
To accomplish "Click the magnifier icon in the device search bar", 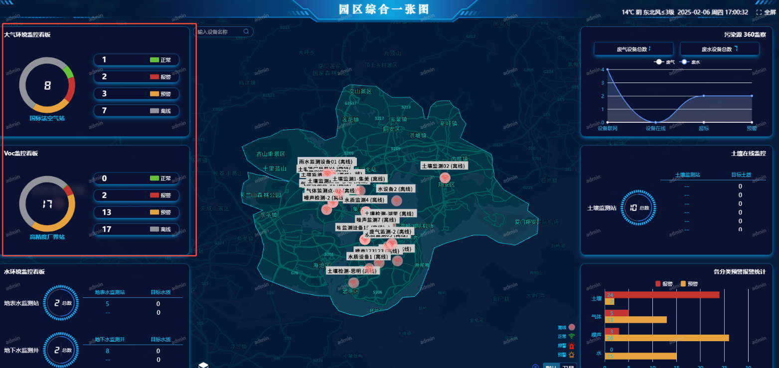I will [245, 31].
